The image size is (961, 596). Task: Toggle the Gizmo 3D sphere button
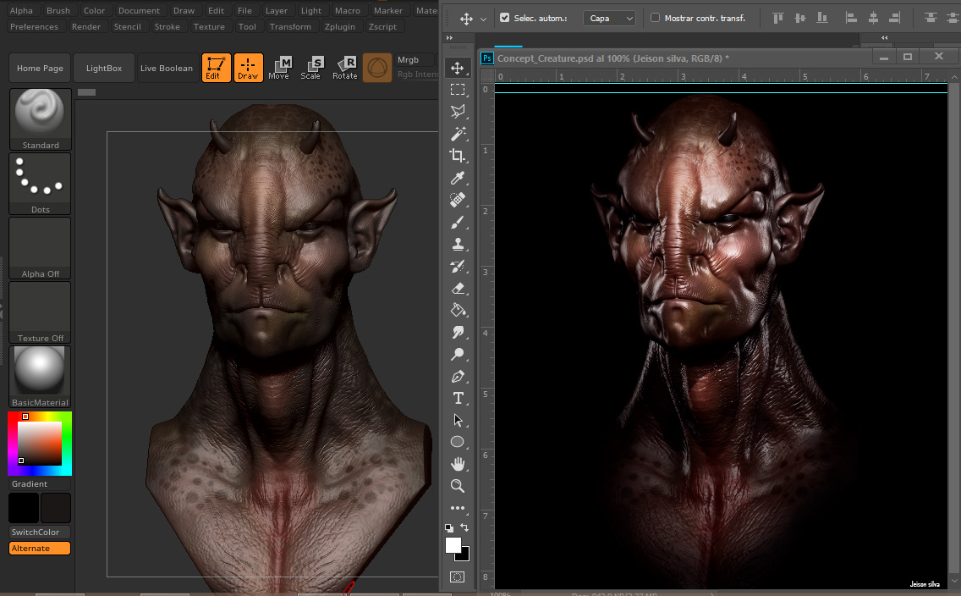coord(377,68)
